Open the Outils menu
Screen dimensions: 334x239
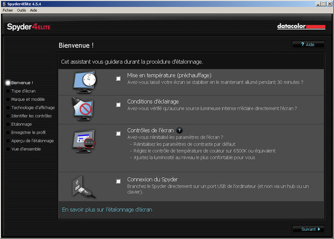click(x=22, y=10)
